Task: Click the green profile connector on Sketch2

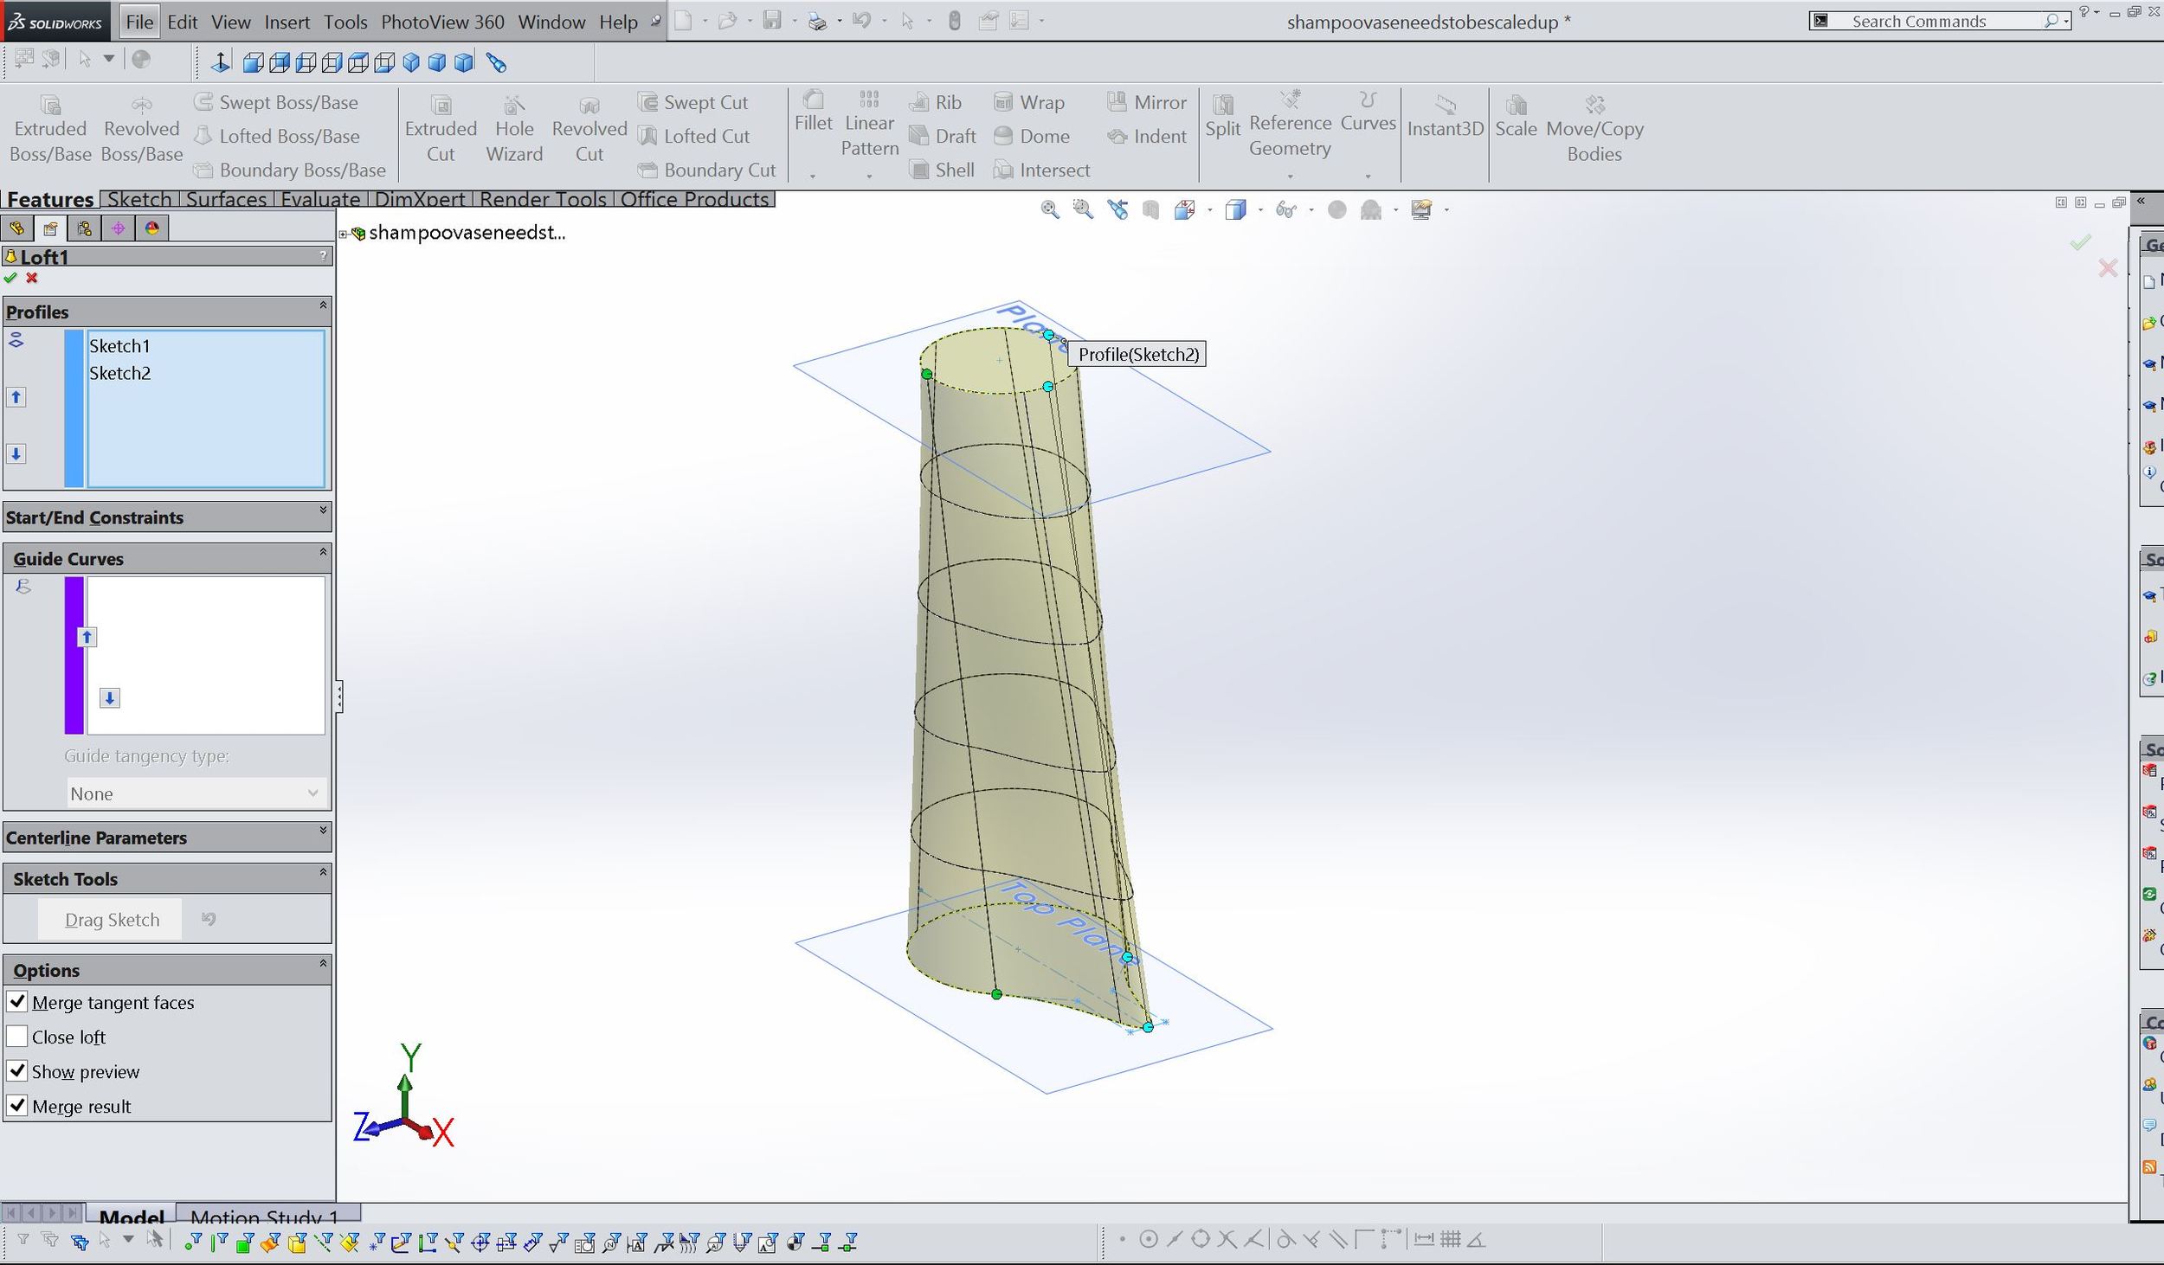Action: [x=927, y=374]
